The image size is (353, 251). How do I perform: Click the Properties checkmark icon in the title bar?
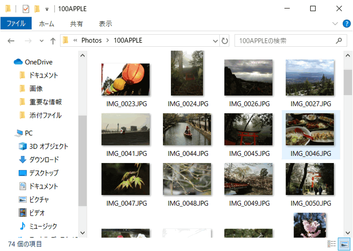tap(26, 9)
